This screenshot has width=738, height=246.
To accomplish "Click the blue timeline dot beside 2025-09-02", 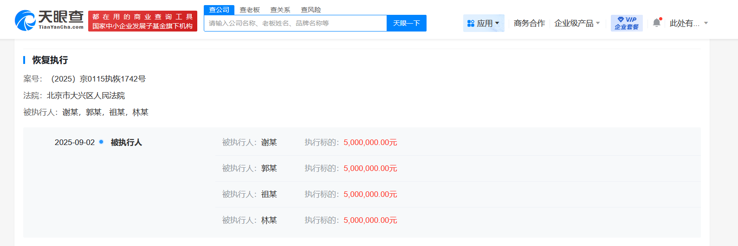I will click(101, 142).
